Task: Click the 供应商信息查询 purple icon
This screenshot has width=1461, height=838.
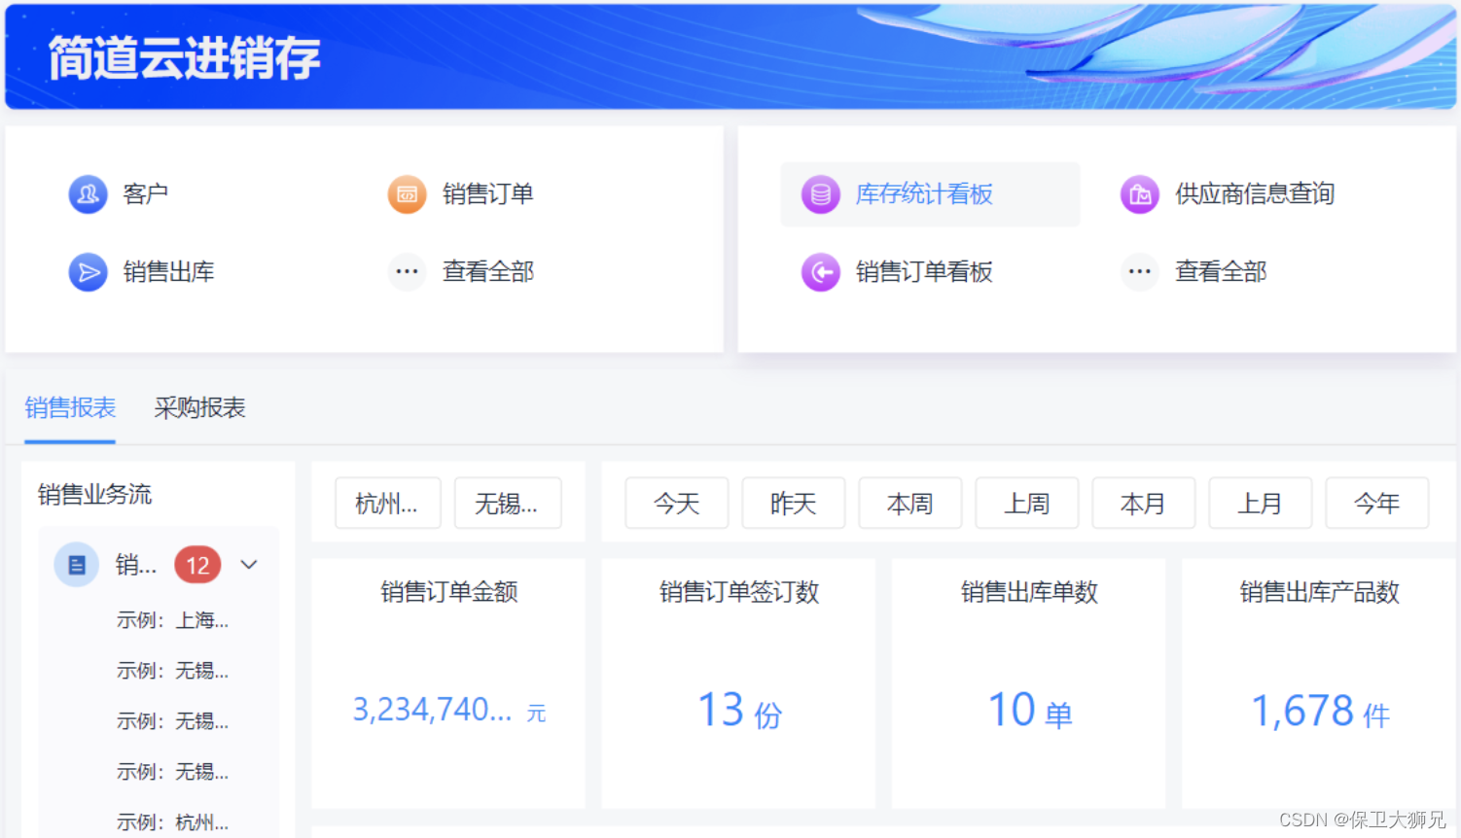Action: coord(1139,194)
